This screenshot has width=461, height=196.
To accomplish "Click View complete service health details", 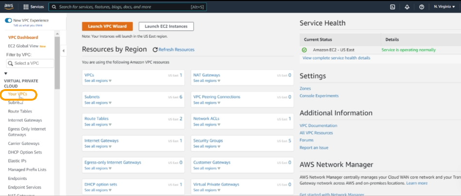I will click(336, 58).
